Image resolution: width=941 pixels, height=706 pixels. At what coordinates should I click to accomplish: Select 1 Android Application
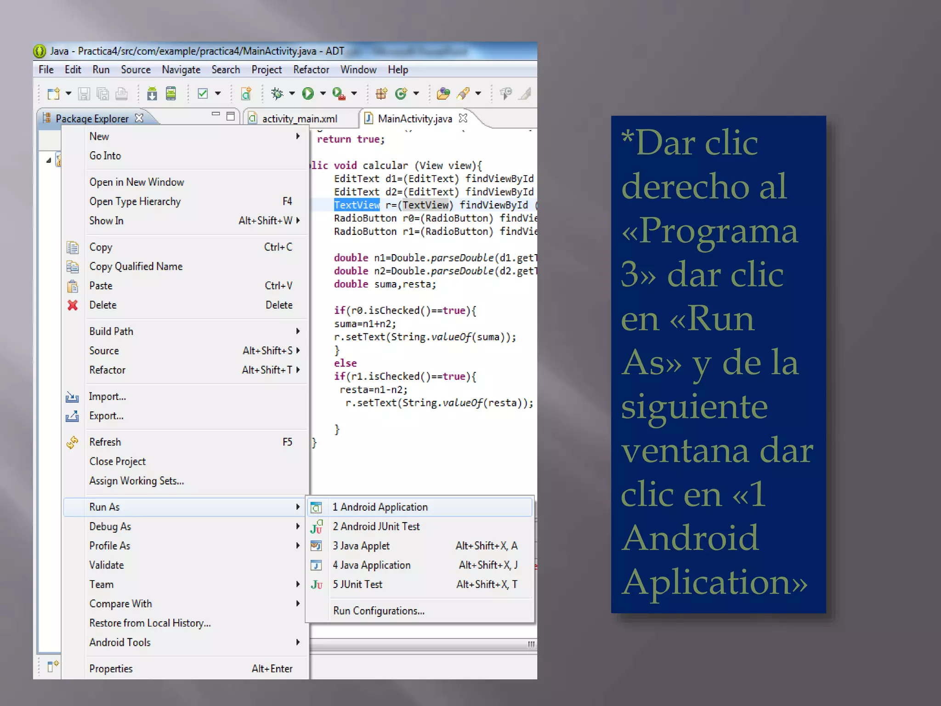coord(419,507)
